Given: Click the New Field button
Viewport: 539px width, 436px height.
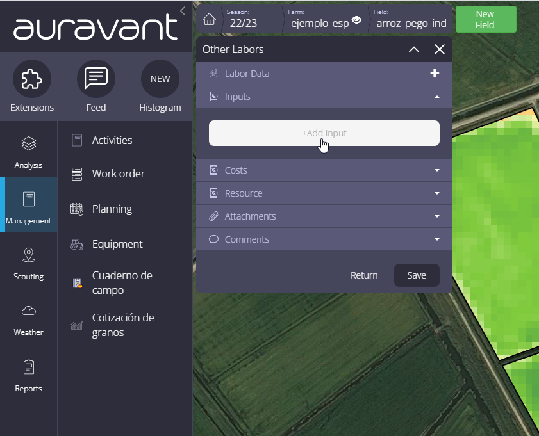Looking at the screenshot, I should click(486, 19).
